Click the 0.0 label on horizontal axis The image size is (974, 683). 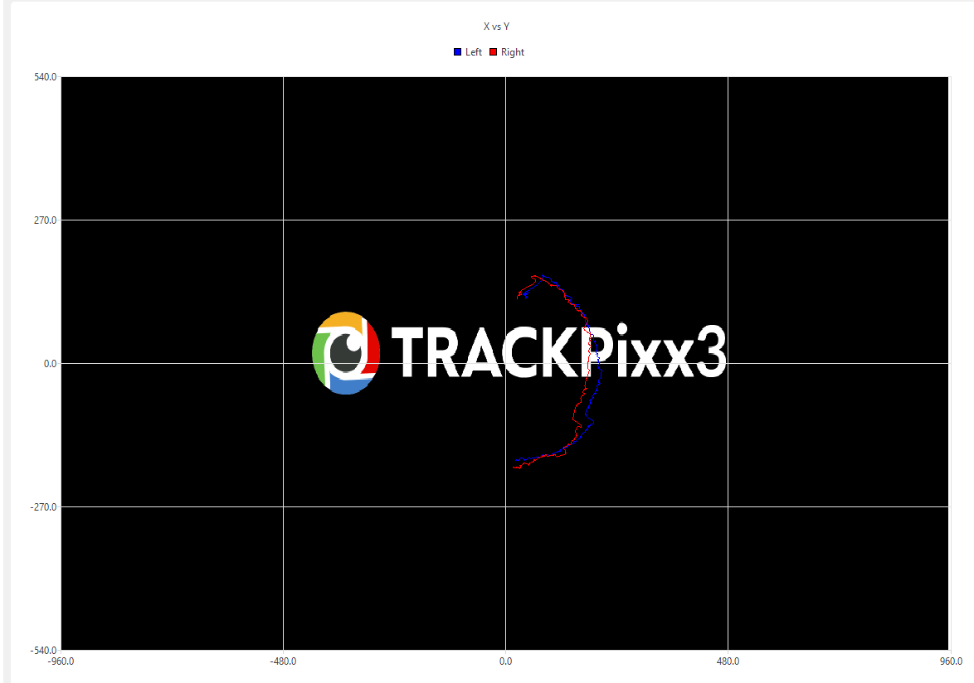tap(505, 662)
